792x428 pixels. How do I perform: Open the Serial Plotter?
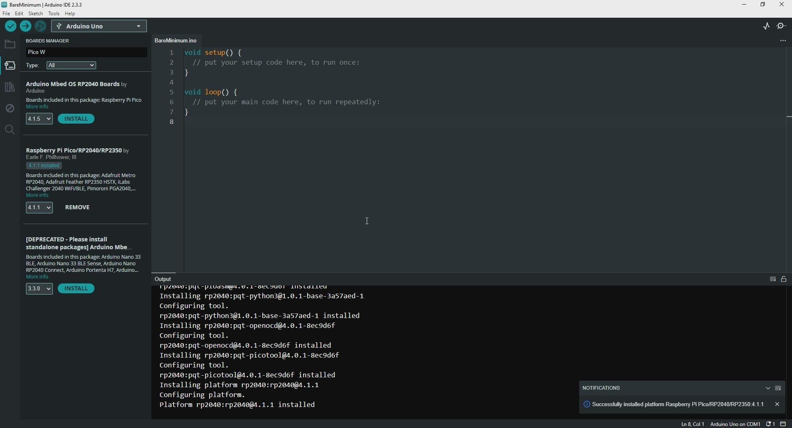(x=766, y=26)
